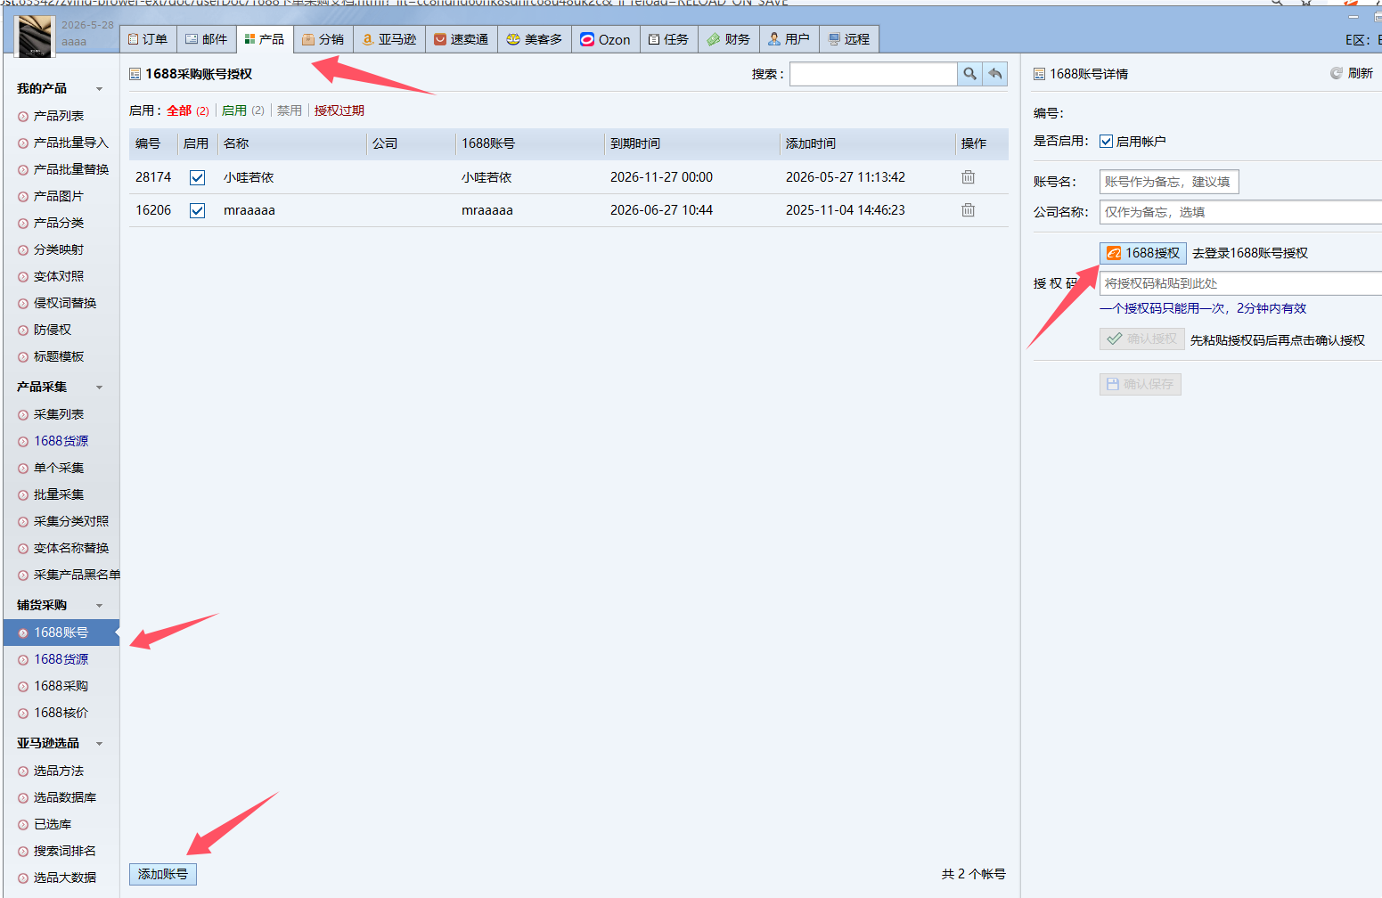Open the 速卖通 AliExpress tab
1382x898 pixels.
[462, 39]
